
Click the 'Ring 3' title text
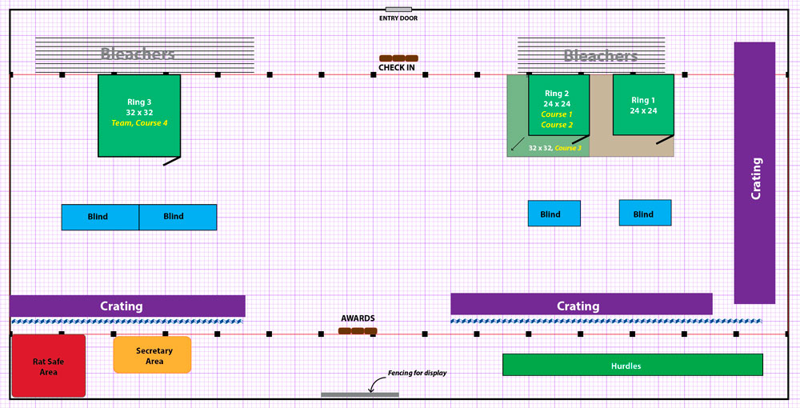(x=139, y=102)
